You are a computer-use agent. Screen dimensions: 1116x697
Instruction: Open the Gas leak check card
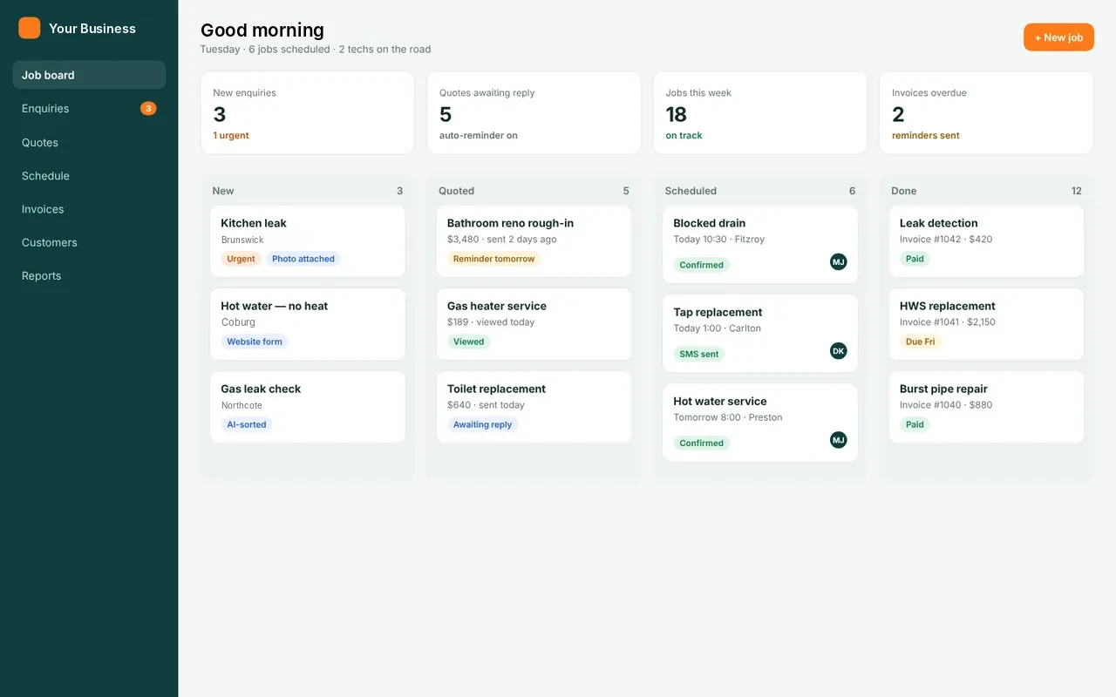click(308, 407)
